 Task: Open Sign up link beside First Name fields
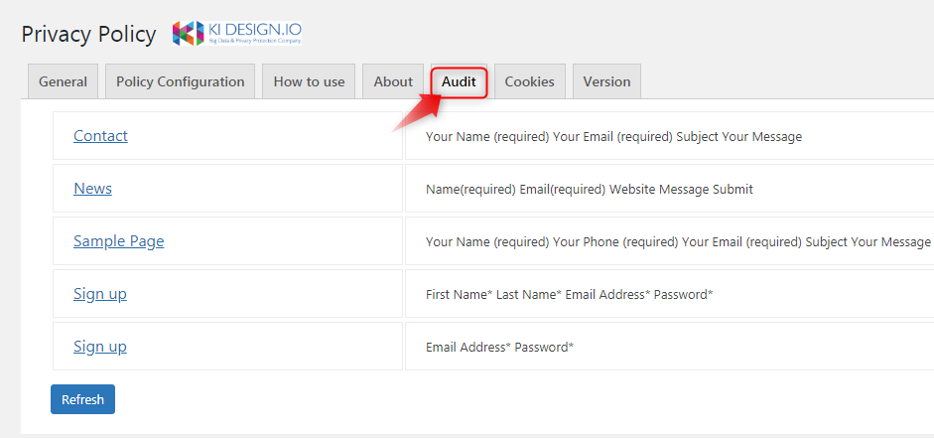click(100, 294)
